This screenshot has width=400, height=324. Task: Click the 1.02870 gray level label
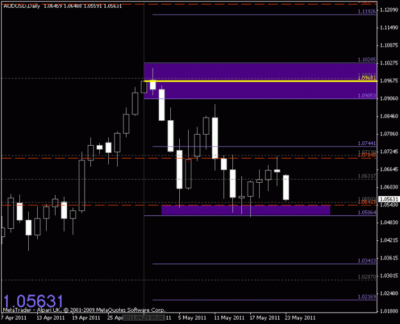367,277
